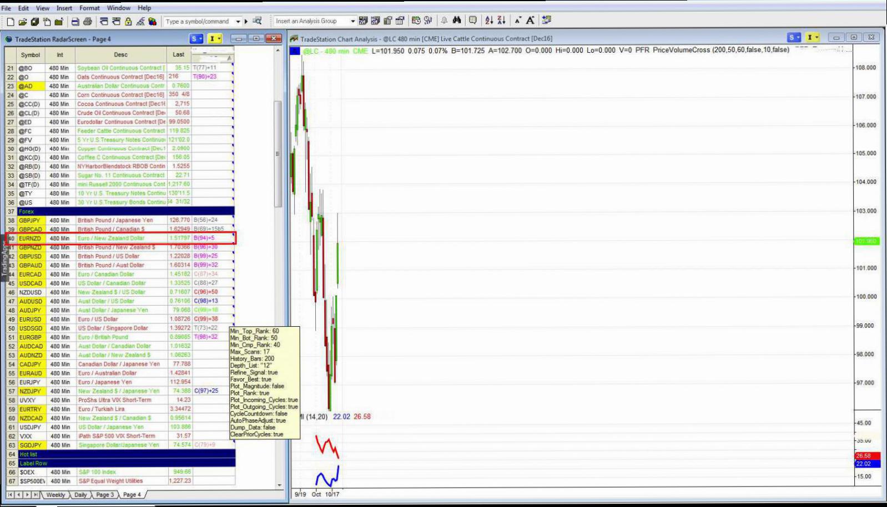The image size is (887, 507).
Task: Open the symbol/command dropdown arrow
Action: [x=238, y=22]
